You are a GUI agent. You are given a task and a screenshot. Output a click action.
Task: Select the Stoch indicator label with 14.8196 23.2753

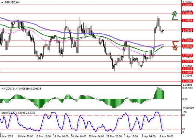[18, 113]
